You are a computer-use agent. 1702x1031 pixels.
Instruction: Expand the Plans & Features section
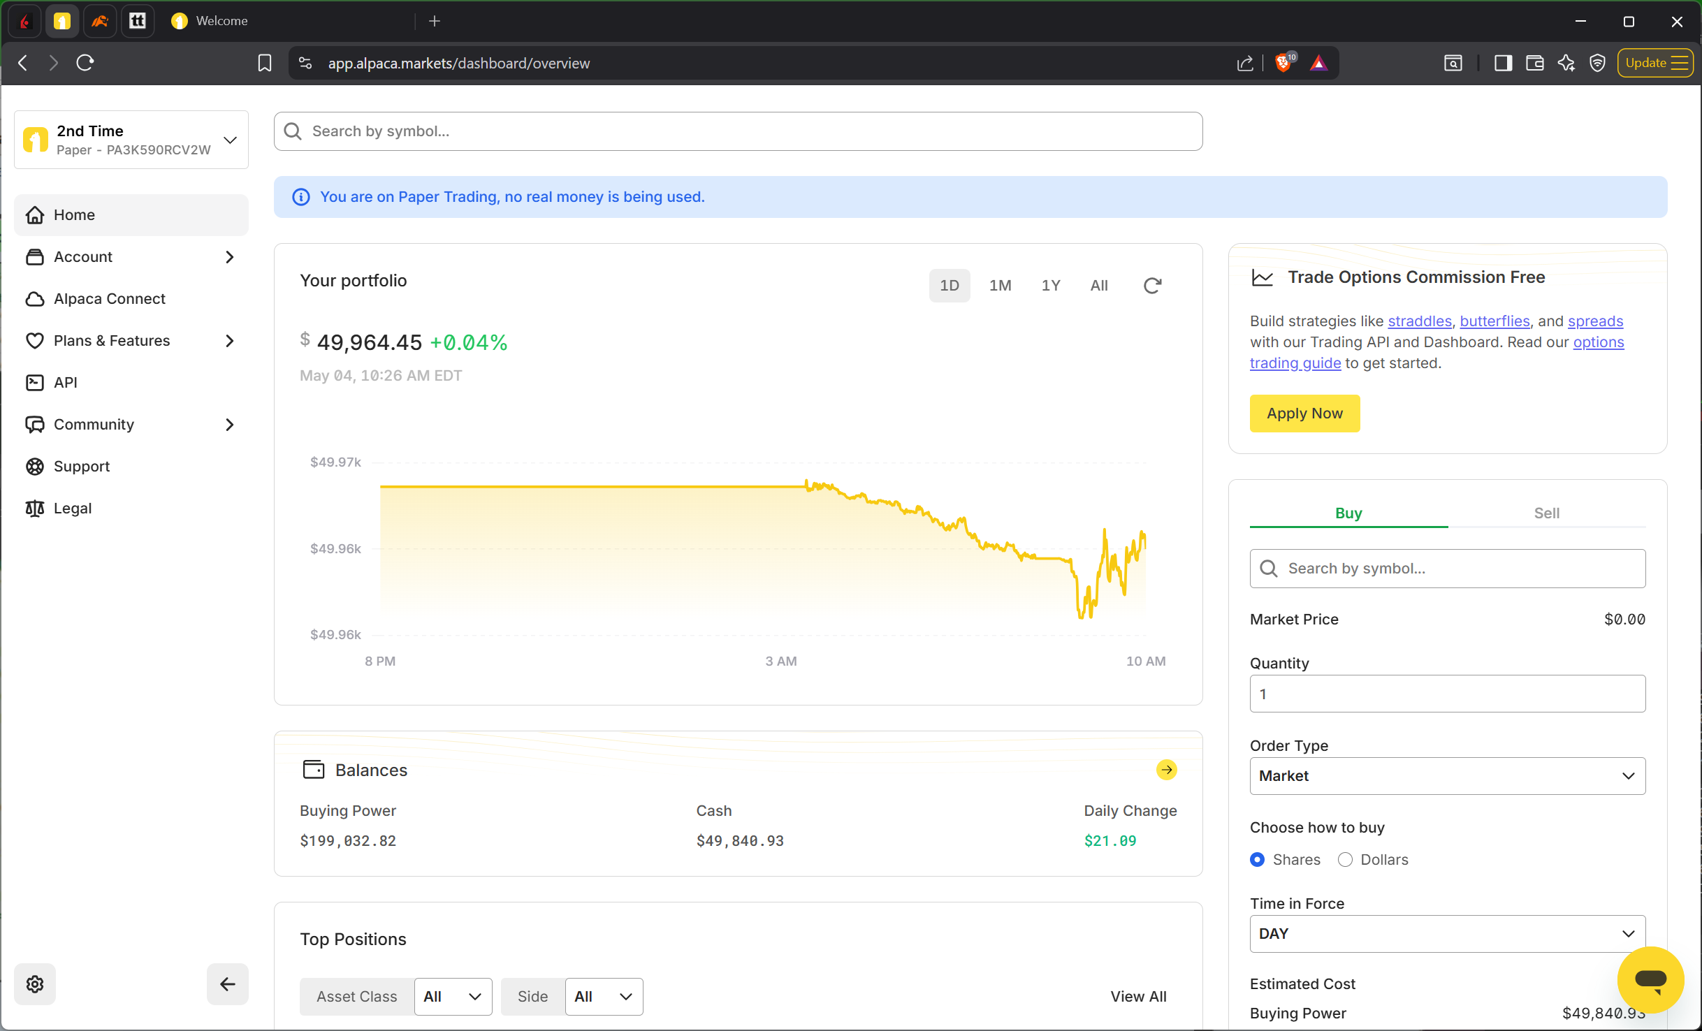(131, 341)
